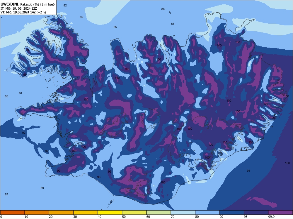Click the humidity value '87' on the map
Screen dimensions: 293x219
(x=6, y=194)
